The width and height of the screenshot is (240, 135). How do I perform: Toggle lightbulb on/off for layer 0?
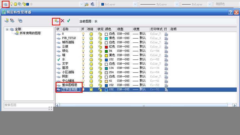(83, 34)
